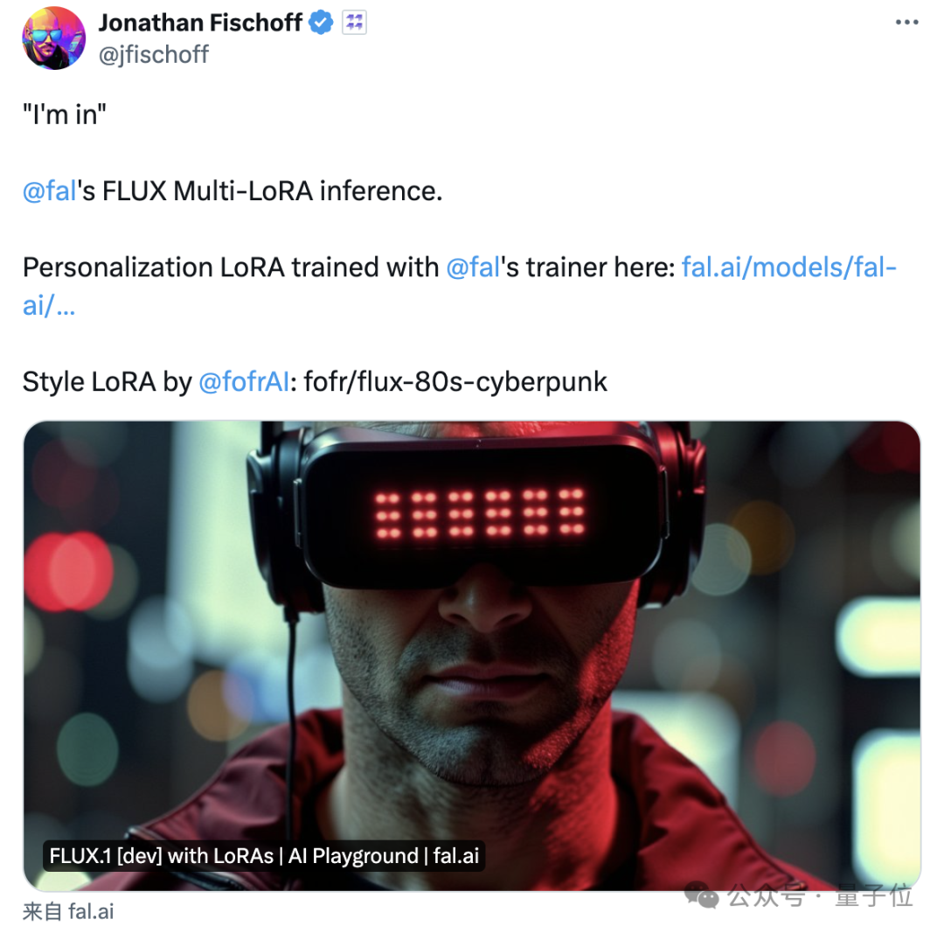
Task: Click the Jonathan Fischoff display name
Action: 200,23
